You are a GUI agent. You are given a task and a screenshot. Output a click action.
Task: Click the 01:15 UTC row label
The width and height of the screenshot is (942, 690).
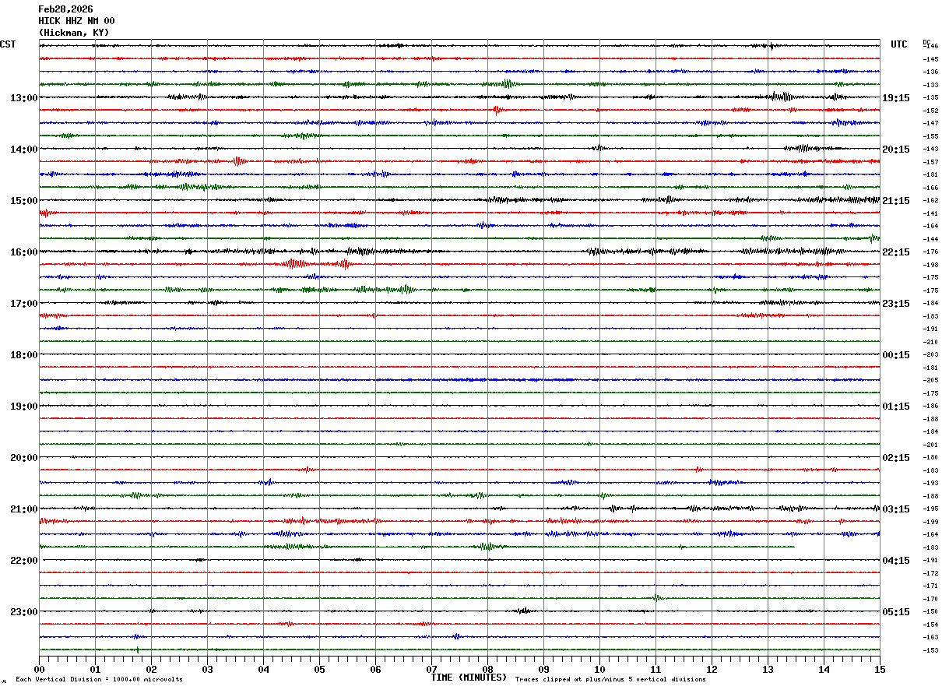tap(896, 407)
